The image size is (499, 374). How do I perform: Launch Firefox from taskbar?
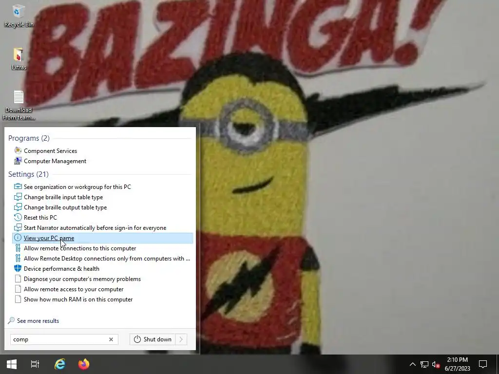coord(84,364)
